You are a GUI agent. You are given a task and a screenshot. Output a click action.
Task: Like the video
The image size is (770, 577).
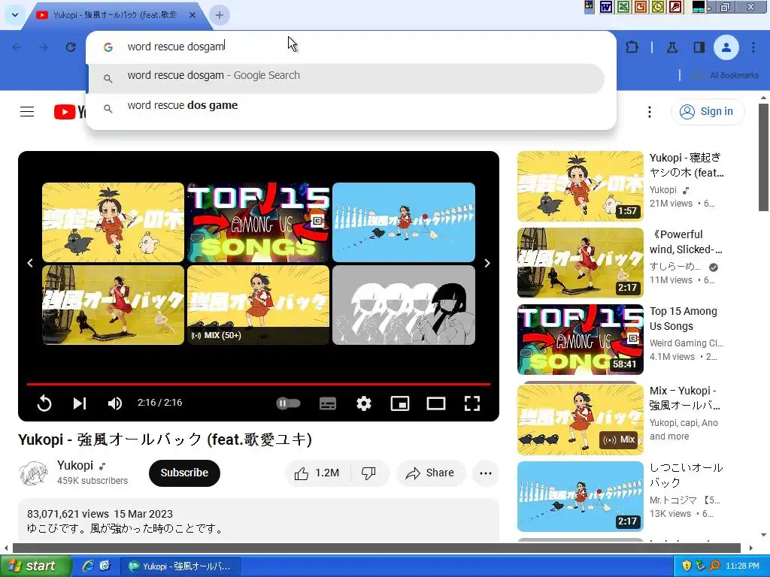[317, 473]
